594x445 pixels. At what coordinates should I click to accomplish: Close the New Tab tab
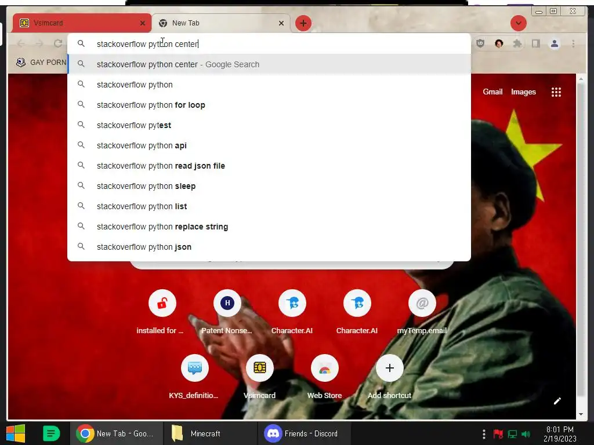tap(281, 23)
